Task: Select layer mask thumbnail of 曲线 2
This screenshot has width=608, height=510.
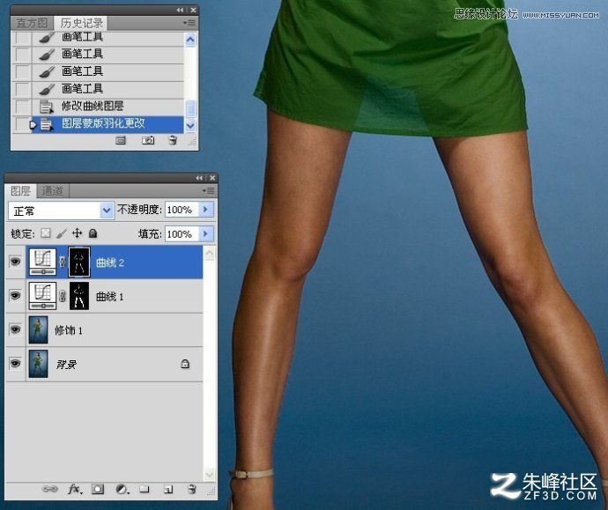Action: (79, 262)
